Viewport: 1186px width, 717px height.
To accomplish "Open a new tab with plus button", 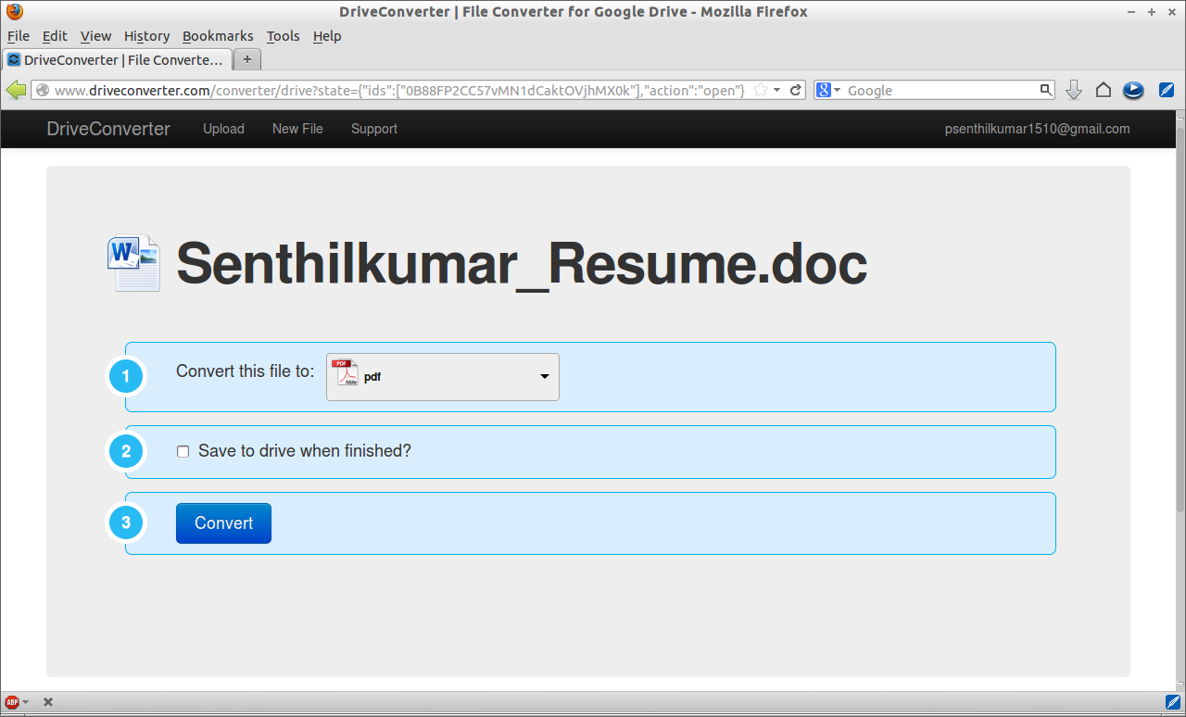I will 246,59.
